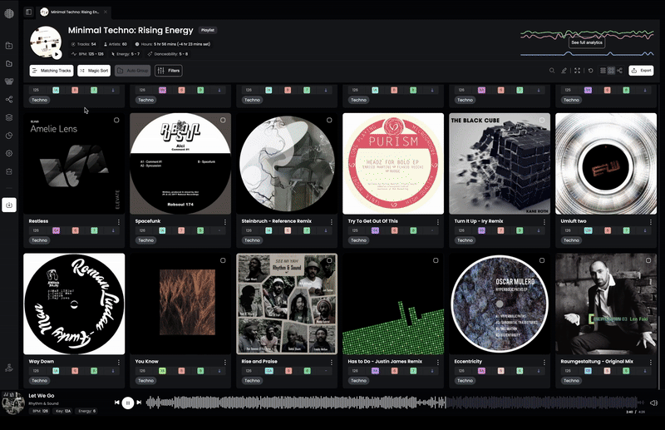The width and height of the screenshot is (665, 430).
Task: Click the highlighted download icon in left sidebar
Action: coord(9,205)
